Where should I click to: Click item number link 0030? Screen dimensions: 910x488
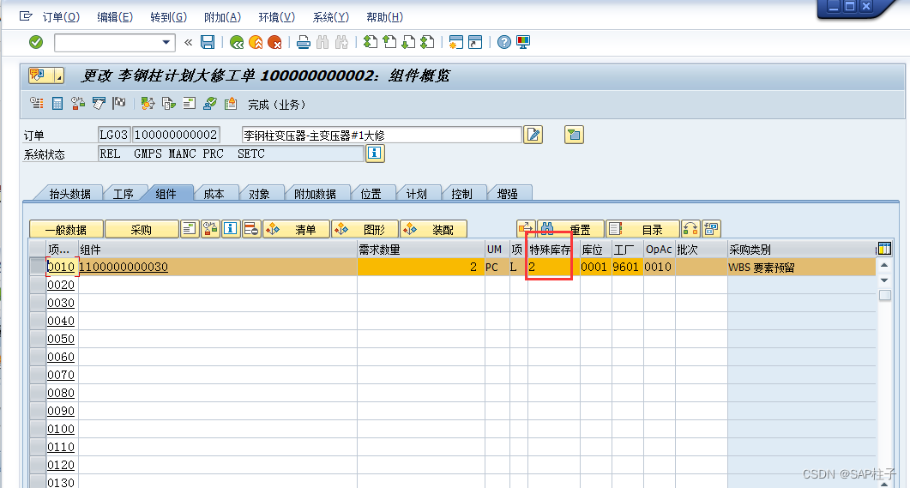click(x=61, y=303)
